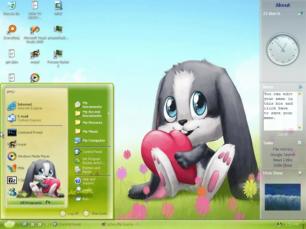Click the 22 March date text

tap(271, 13)
